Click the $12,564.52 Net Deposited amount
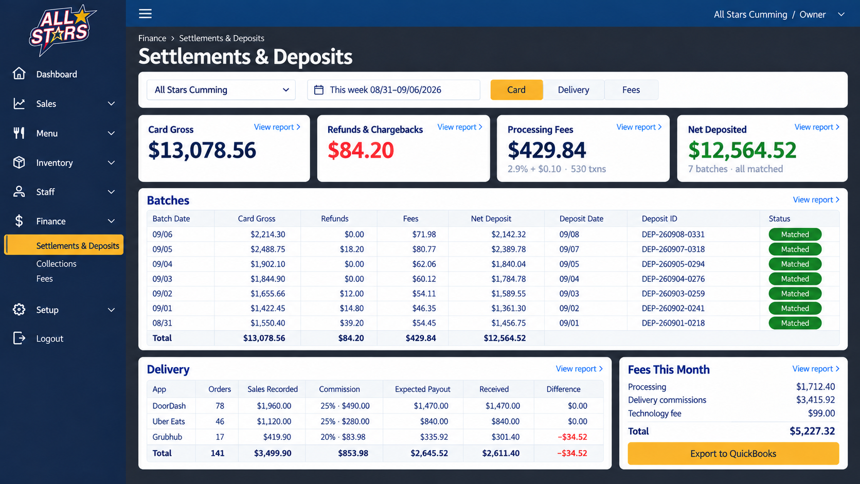 coord(742,150)
